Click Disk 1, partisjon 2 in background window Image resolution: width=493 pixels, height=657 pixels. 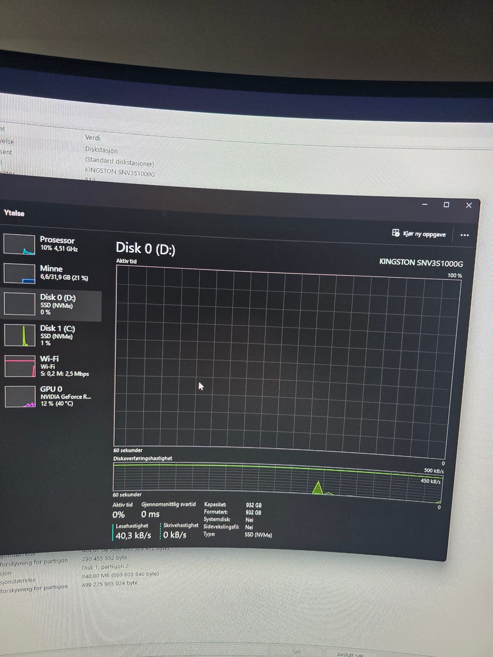[x=105, y=567]
